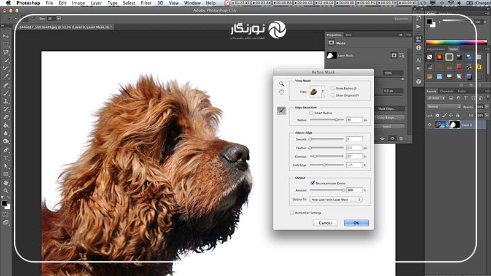Viewport: 491px width, 276px height.
Task: Click the Invert button in Properties
Action: (x=390, y=126)
